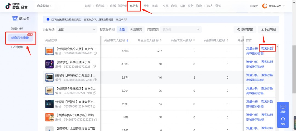Screen dimensions: 296x131
Task: Click thumbnail of 蝉妈妈会员个人版 product
Action: tap(49, 51)
